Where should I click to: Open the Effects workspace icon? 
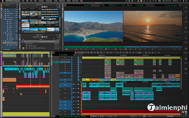(186, 28)
